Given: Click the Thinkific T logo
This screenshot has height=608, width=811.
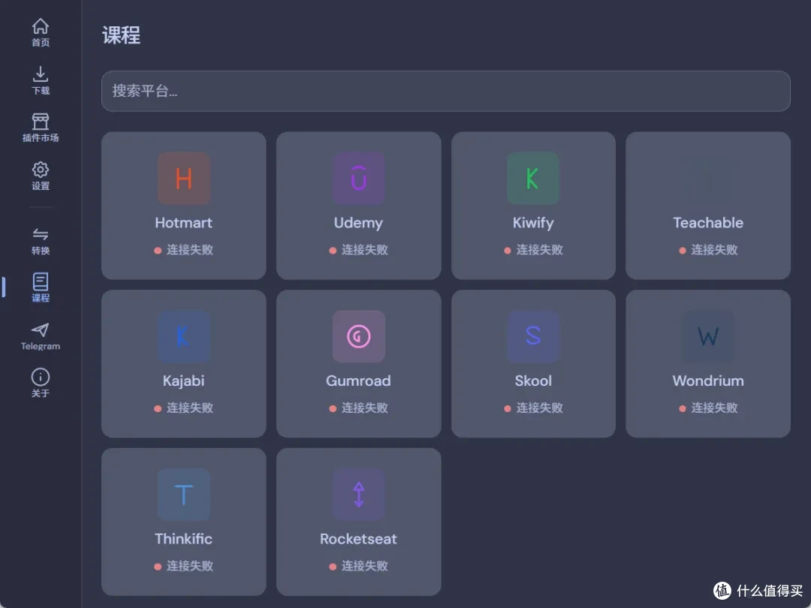Looking at the screenshot, I should [x=184, y=495].
